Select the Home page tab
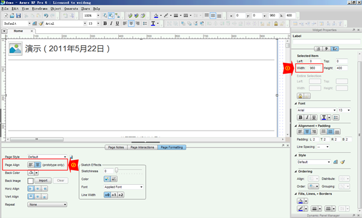This screenshot has width=362, height=218. coord(18,31)
